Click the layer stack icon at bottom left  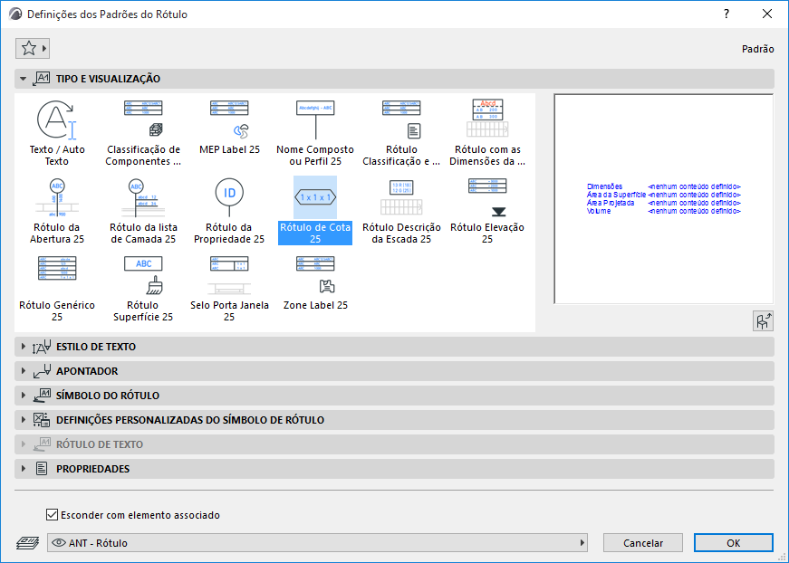28,543
